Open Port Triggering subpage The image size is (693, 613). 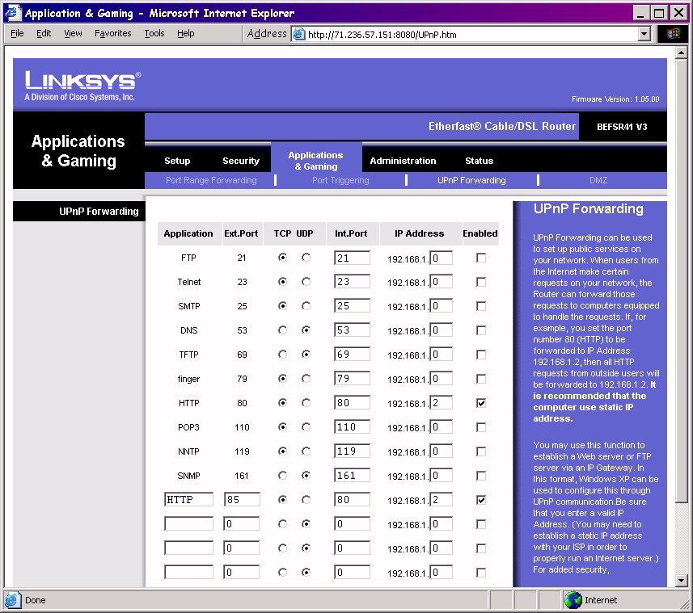click(x=340, y=180)
